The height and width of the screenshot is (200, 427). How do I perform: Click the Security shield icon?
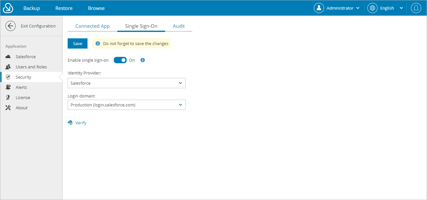pos(8,77)
